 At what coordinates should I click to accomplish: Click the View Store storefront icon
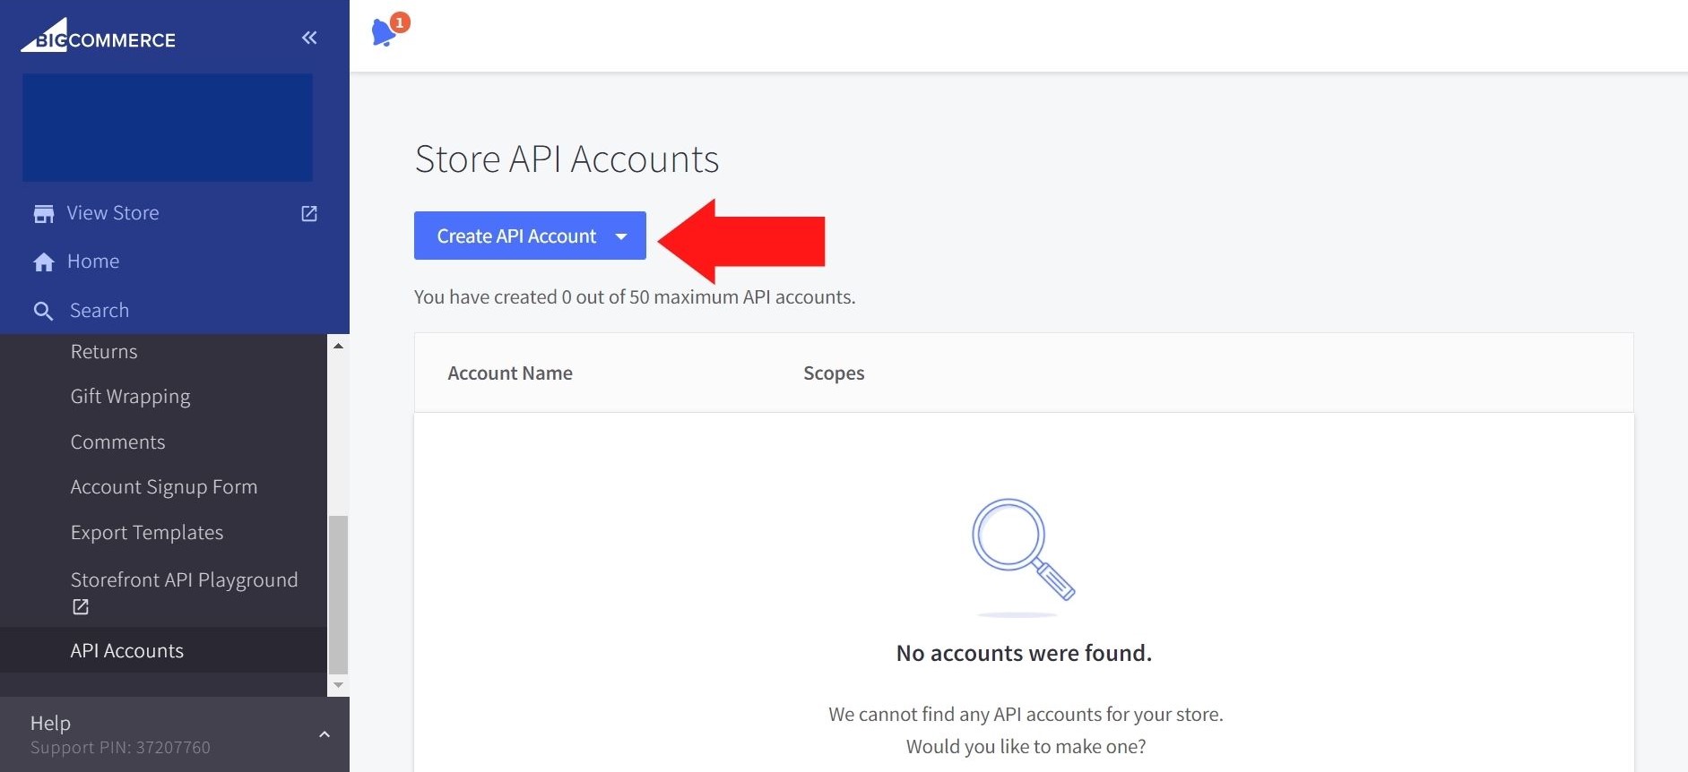tap(43, 214)
